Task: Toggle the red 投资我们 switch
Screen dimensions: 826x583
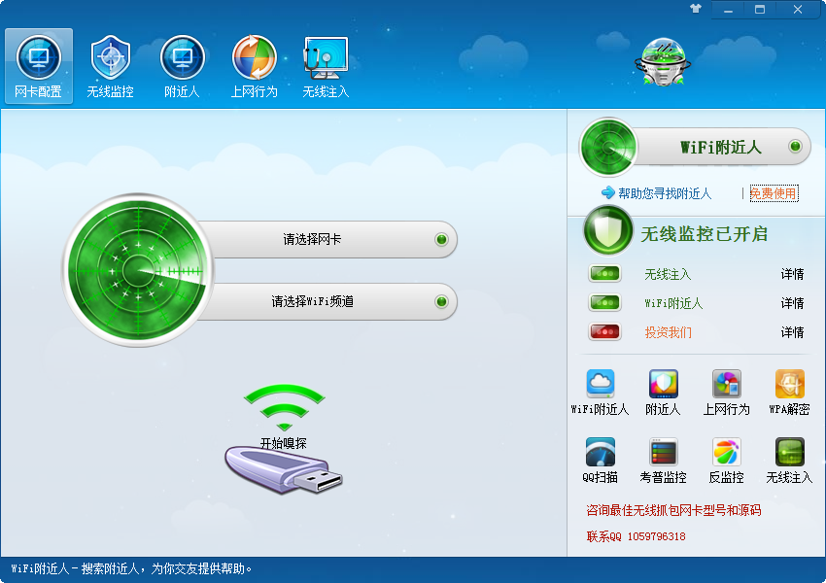Action: tap(604, 331)
